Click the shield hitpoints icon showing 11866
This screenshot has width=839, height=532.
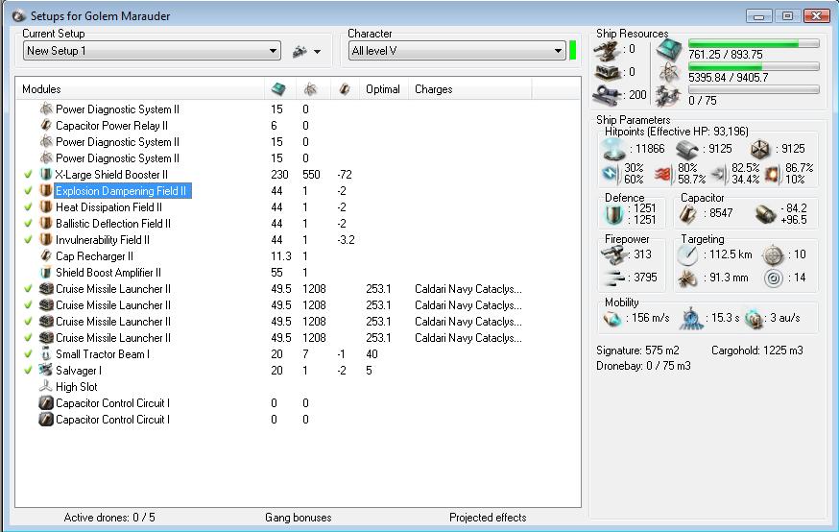[x=612, y=149]
